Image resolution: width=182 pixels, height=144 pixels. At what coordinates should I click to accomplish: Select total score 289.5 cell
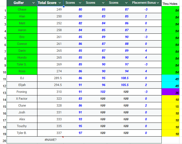(x=50, y=78)
